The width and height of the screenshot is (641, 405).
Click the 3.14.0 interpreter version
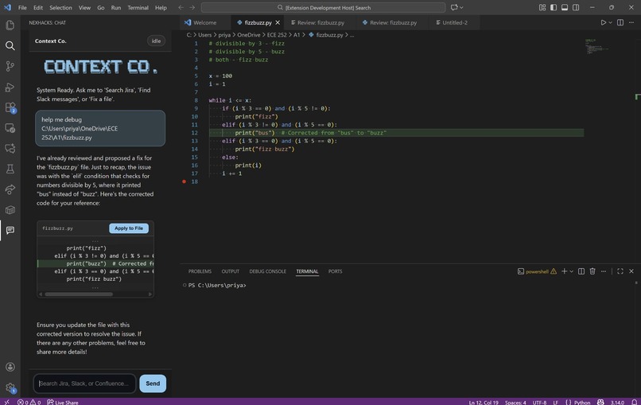(x=617, y=402)
